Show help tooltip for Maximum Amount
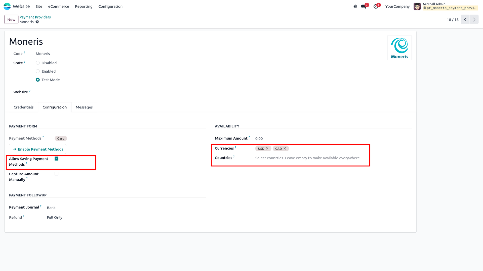 click(249, 137)
